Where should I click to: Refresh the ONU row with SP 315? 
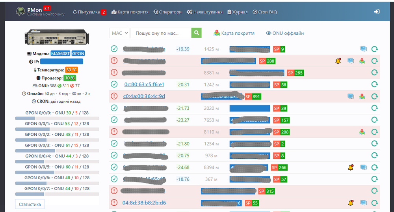click(x=375, y=191)
